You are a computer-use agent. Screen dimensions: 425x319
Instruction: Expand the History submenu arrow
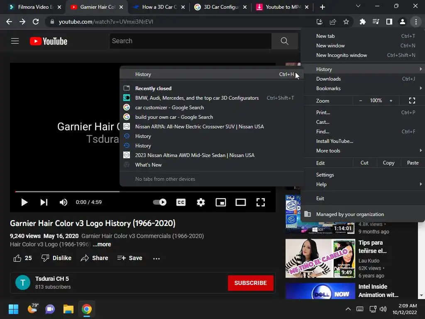click(x=421, y=69)
